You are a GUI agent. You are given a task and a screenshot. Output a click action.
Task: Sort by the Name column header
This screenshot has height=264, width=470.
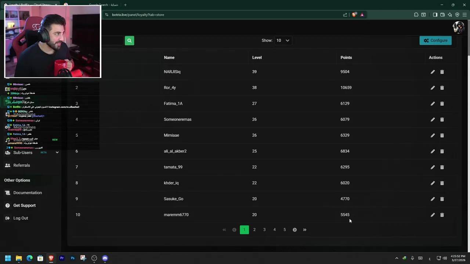169,58
